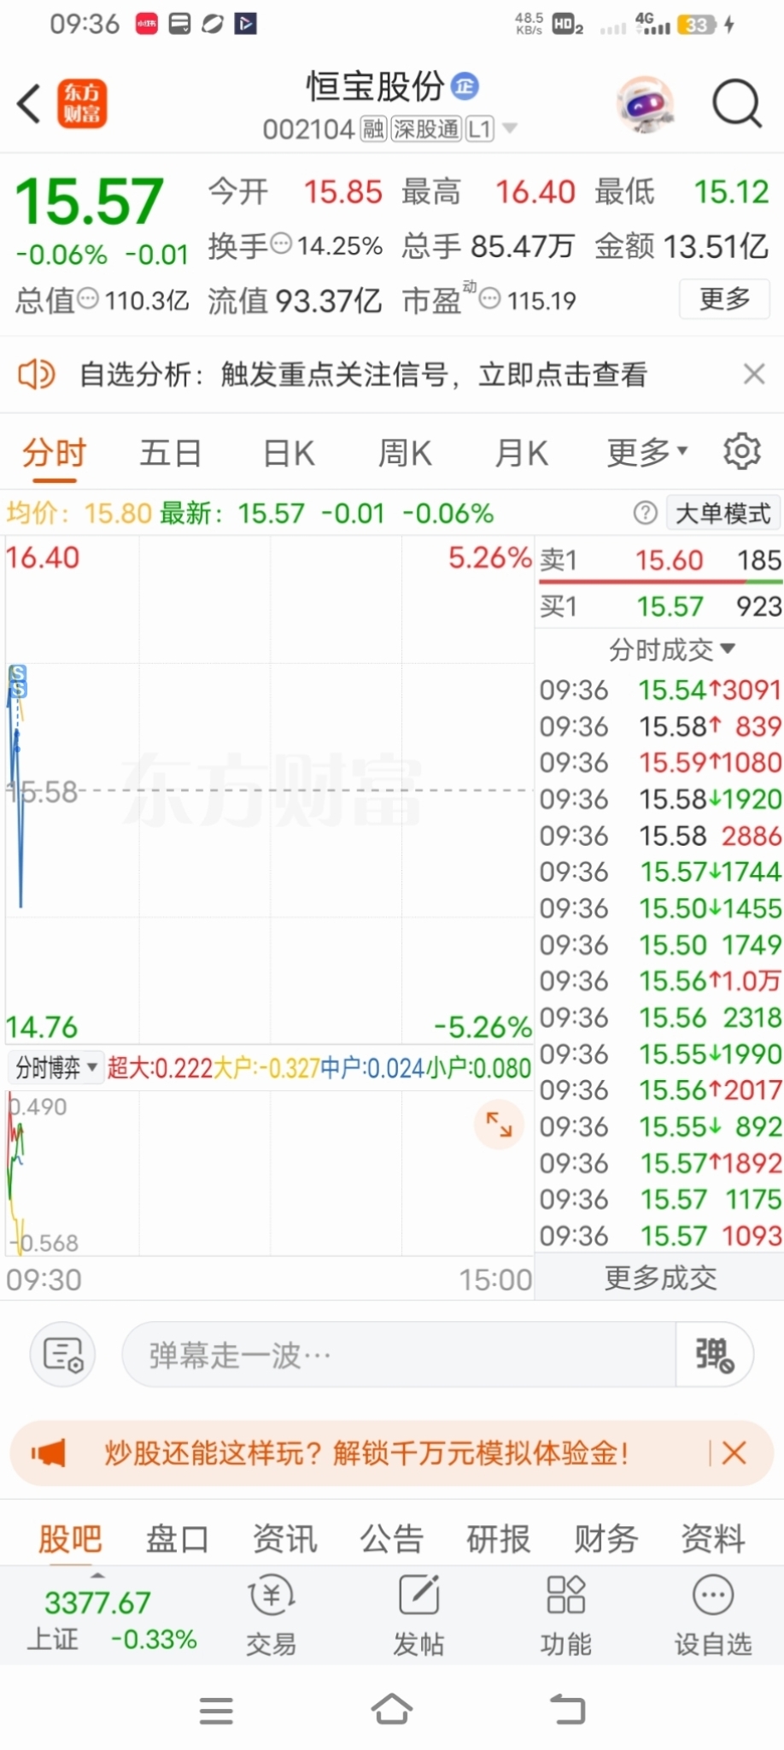Image resolution: width=784 pixels, height=1750 pixels.
Task: Switch to the 公告 tab
Action: (391, 1539)
